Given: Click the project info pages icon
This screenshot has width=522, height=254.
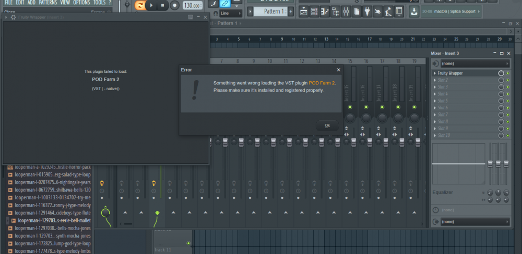Looking at the screenshot, I should [x=357, y=12].
